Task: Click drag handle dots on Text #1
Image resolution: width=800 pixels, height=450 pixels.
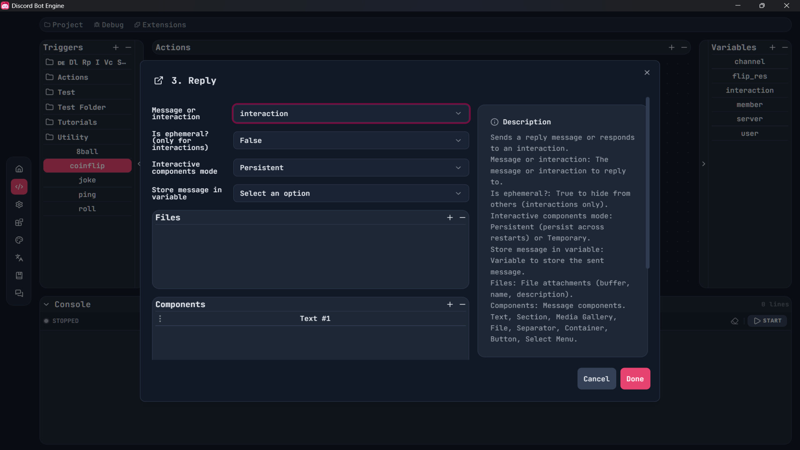Action: tap(160, 319)
